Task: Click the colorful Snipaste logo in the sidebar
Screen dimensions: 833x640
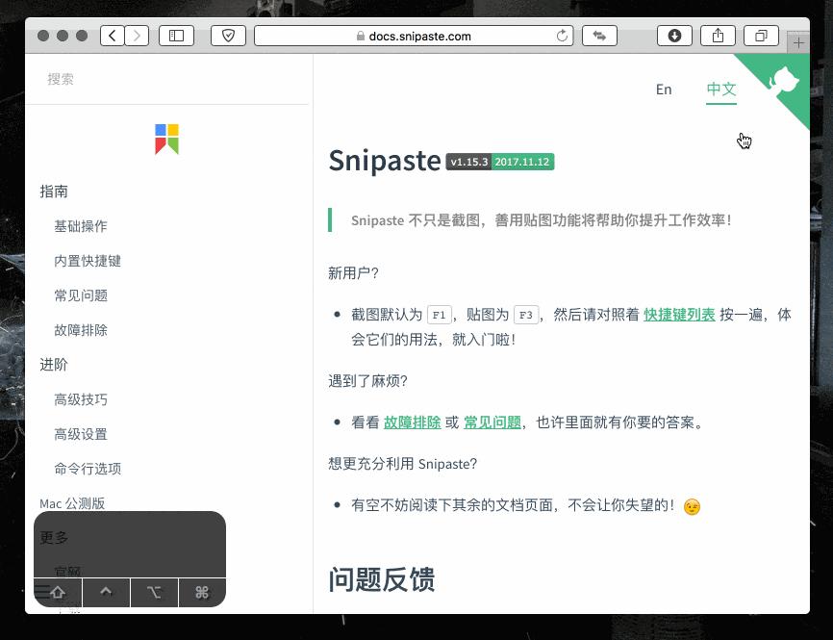Action: (166, 139)
